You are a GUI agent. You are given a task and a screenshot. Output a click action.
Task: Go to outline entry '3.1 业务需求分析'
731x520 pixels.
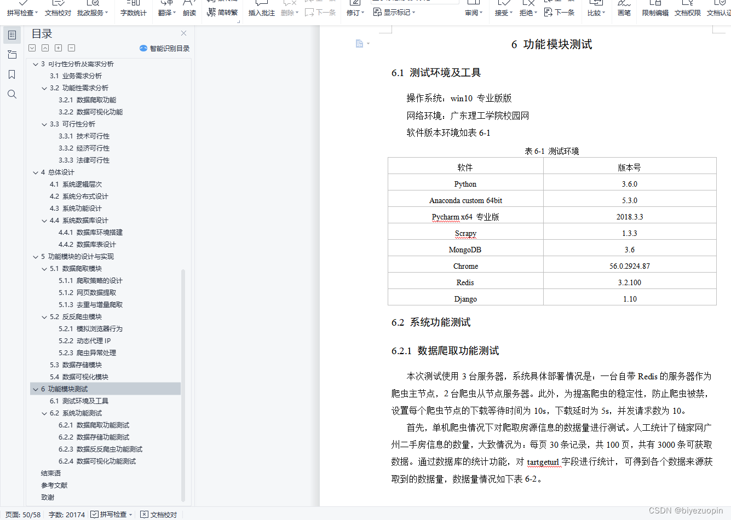76,76
